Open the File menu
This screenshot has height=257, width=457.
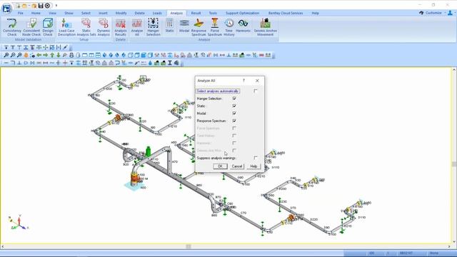tap(21, 13)
